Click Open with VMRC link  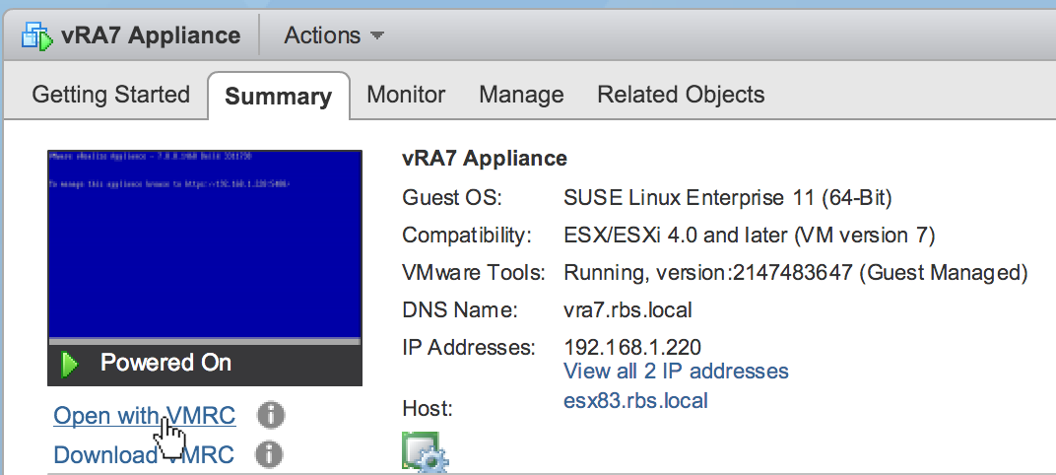tap(145, 416)
